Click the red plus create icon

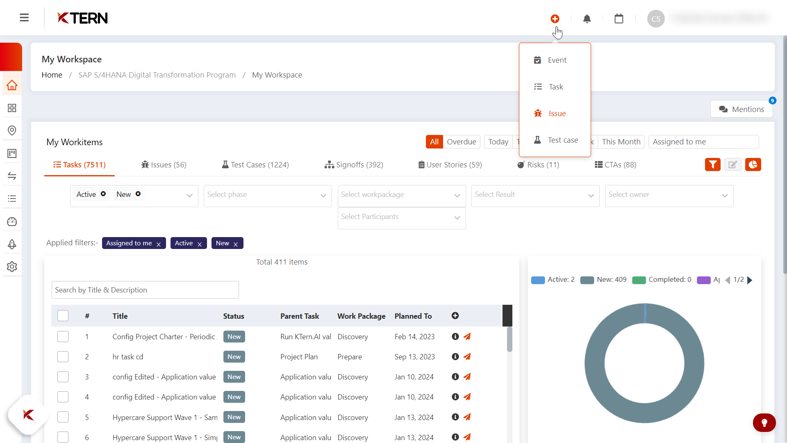[x=555, y=19]
